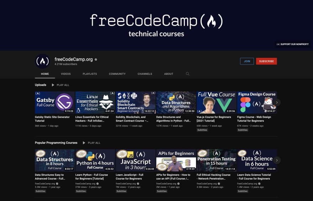Click title 'Full Ethical Hacking Course - Network Penetration...'

click(x=214, y=177)
